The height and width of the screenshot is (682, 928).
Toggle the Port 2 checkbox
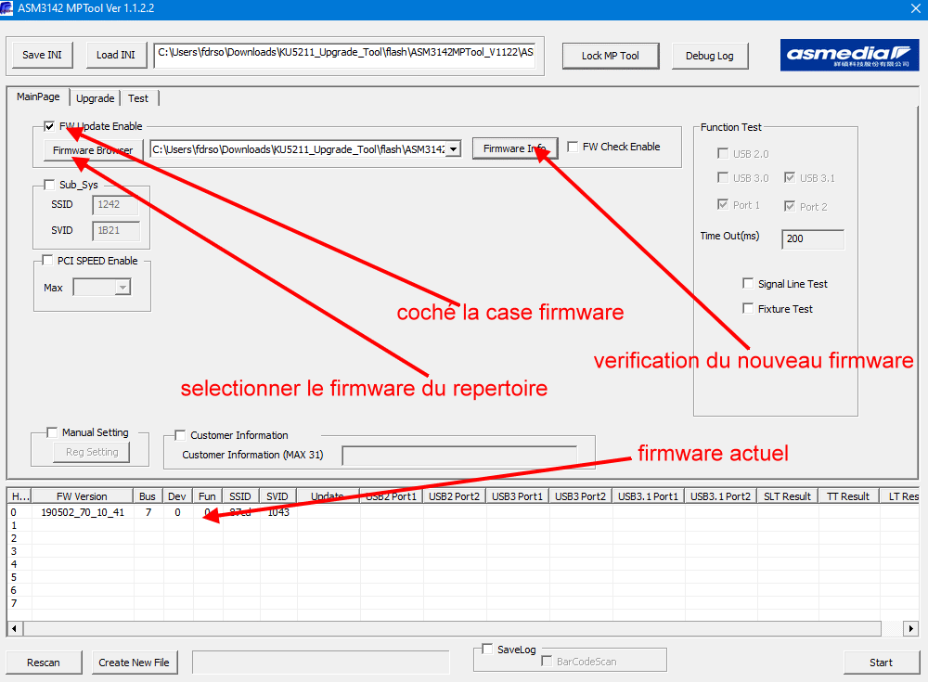(790, 206)
